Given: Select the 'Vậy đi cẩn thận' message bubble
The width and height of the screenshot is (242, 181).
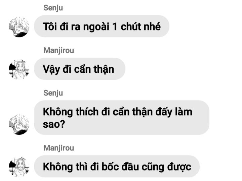Looking at the screenshot, I should tap(79, 69).
